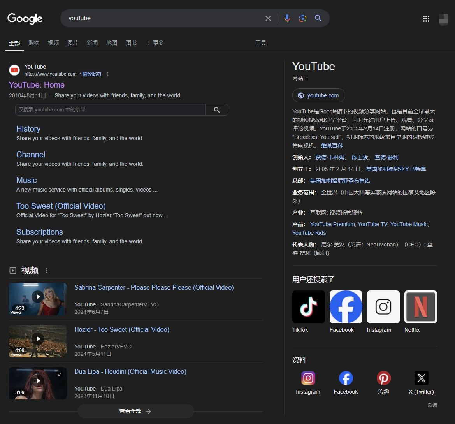
Task: Open the YouTube: Home result link
Action: [37, 85]
